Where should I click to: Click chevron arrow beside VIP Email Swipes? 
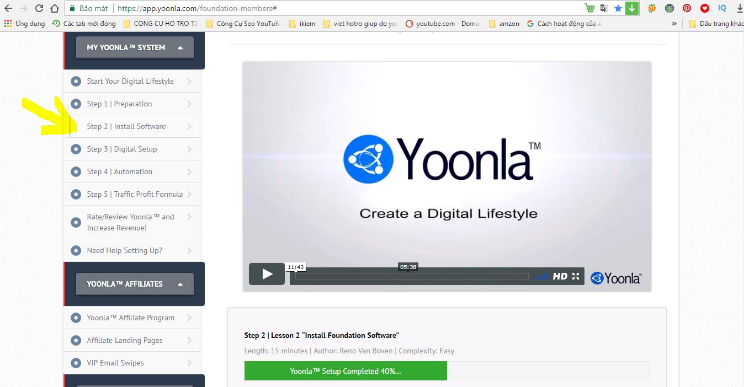tap(189, 363)
